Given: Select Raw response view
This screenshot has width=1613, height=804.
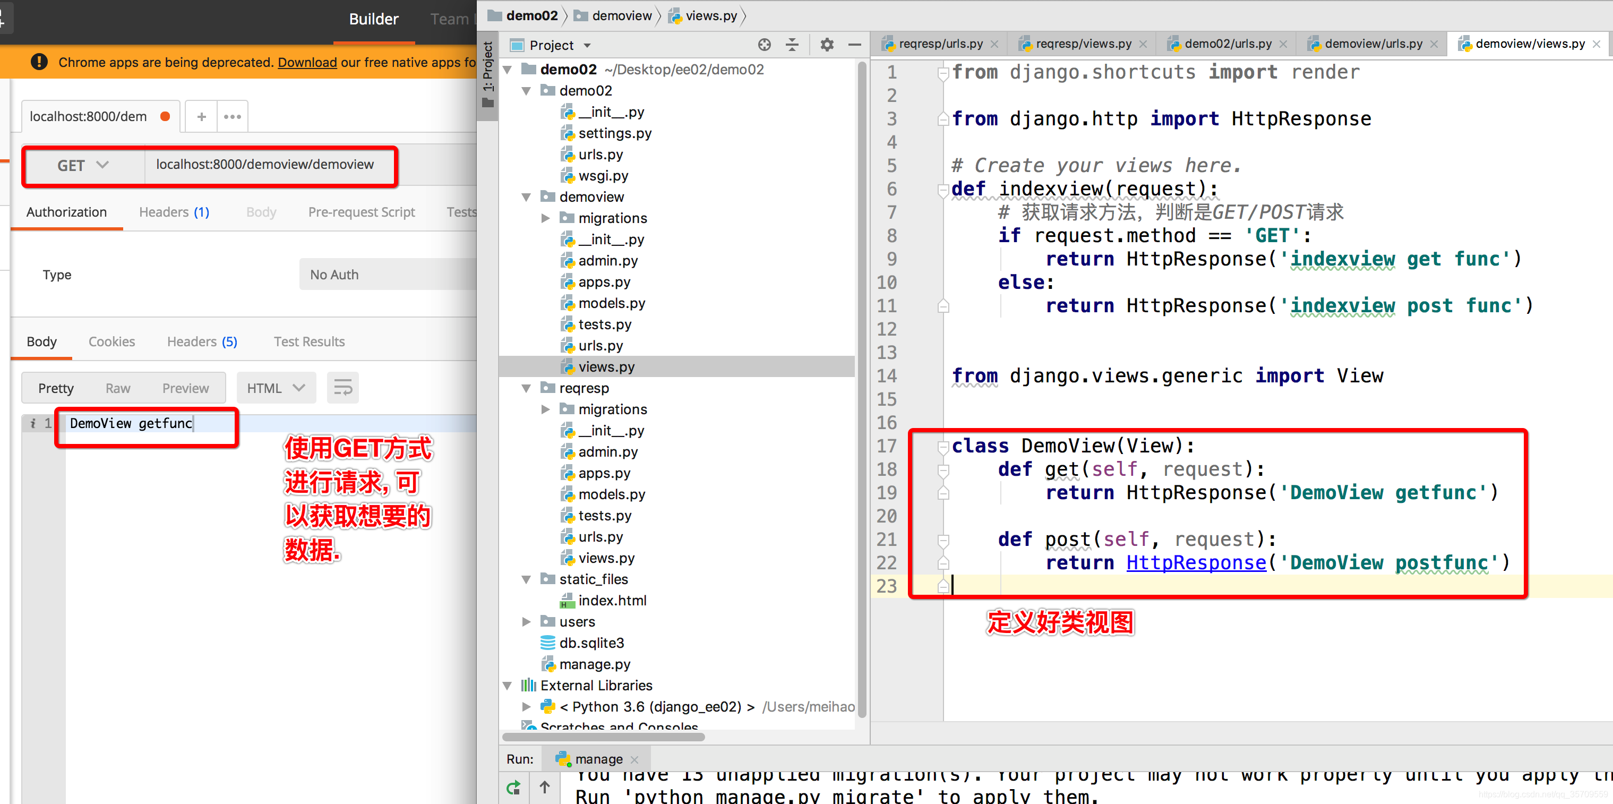Looking at the screenshot, I should pyautogui.click(x=118, y=388).
